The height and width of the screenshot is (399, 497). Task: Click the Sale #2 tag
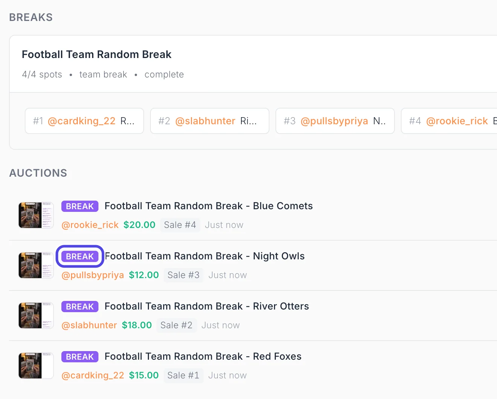(176, 325)
